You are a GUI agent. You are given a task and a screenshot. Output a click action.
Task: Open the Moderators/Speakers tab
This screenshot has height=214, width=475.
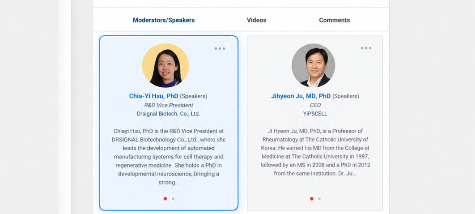tap(164, 20)
